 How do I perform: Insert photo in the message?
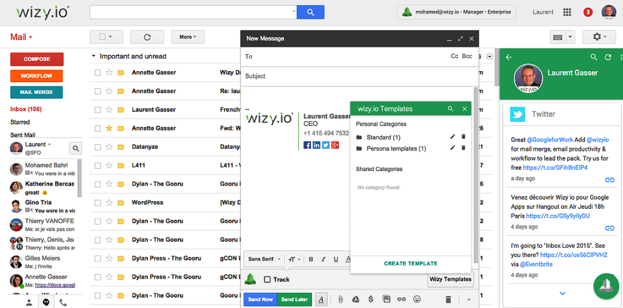(x=386, y=299)
